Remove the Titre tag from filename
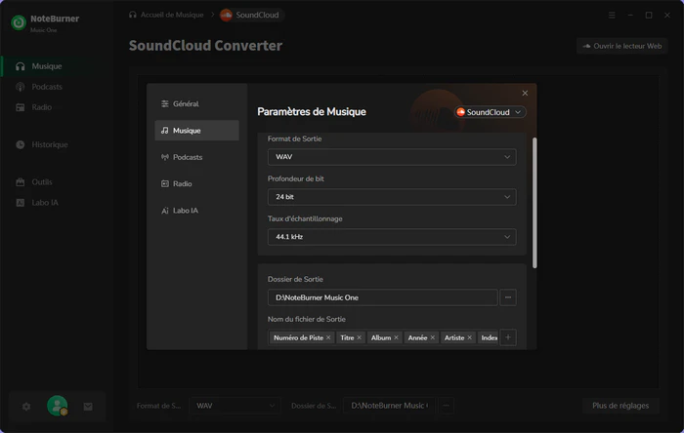 coord(360,337)
